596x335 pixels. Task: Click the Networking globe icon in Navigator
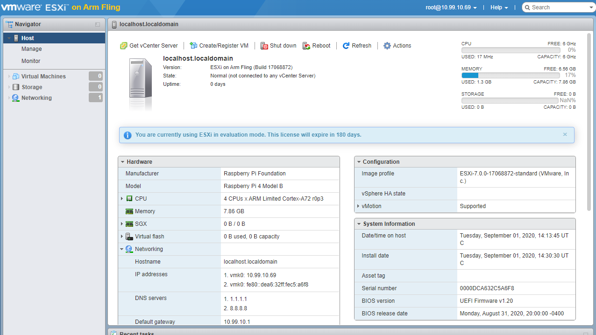point(16,98)
